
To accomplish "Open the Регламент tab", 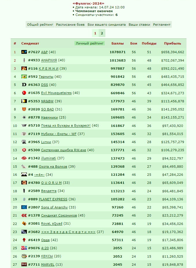I will [x=162, y=25].
